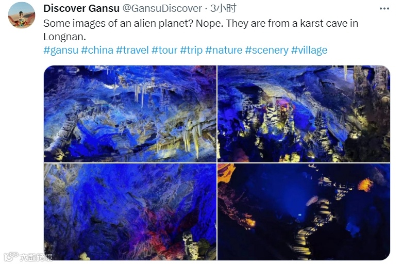Open the #village hashtag
Screen dimensions: 402x265
tap(309, 50)
